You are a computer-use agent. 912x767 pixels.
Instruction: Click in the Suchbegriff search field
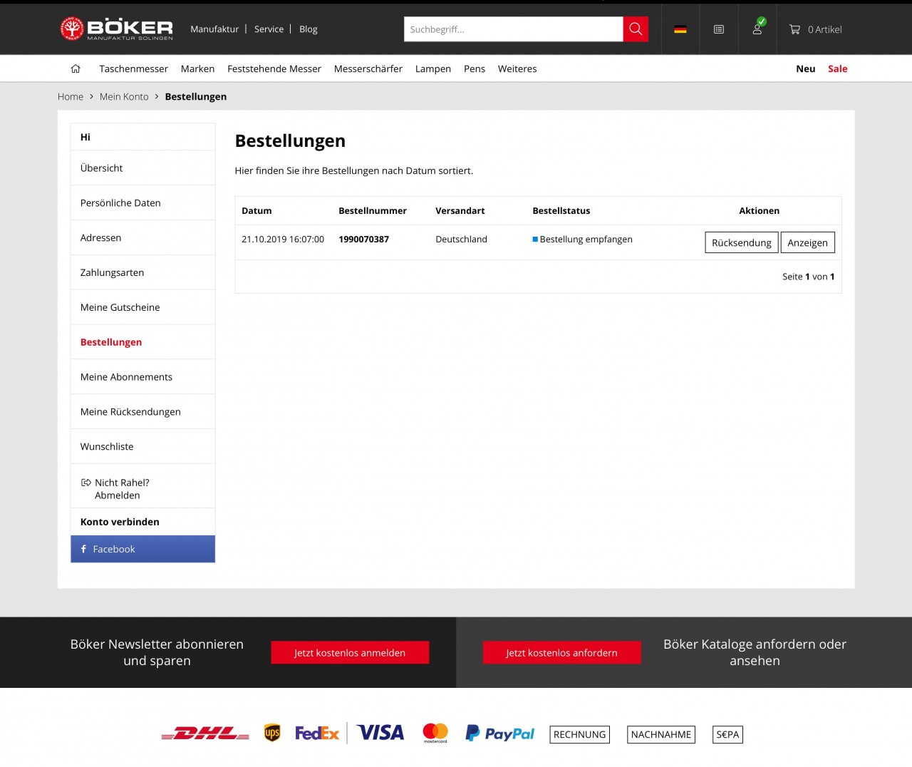[x=513, y=29]
